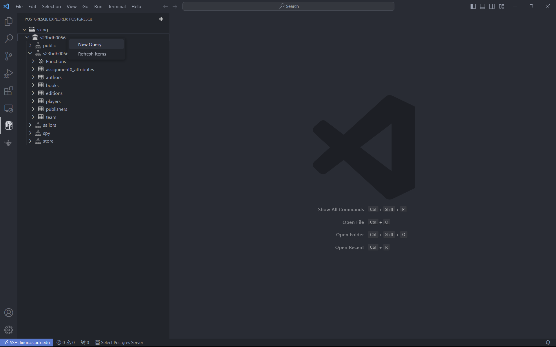The width and height of the screenshot is (556, 347).
Task: Open the Run and Debug view
Action: click(9, 73)
